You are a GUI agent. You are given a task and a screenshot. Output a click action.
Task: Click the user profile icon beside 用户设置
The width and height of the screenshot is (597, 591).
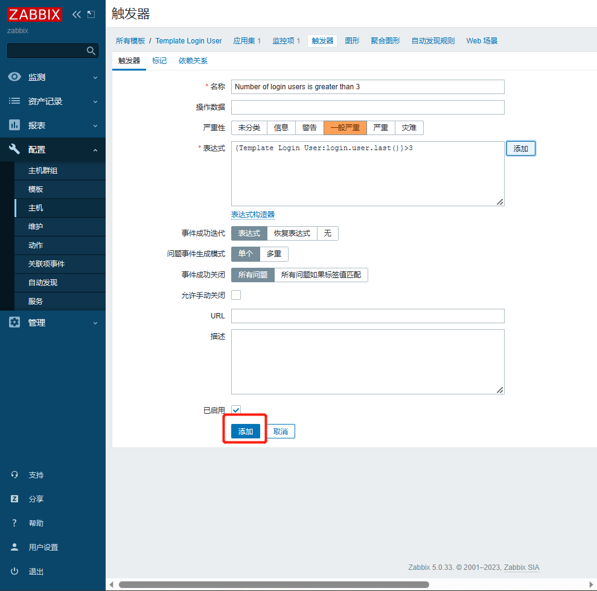(14, 547)
